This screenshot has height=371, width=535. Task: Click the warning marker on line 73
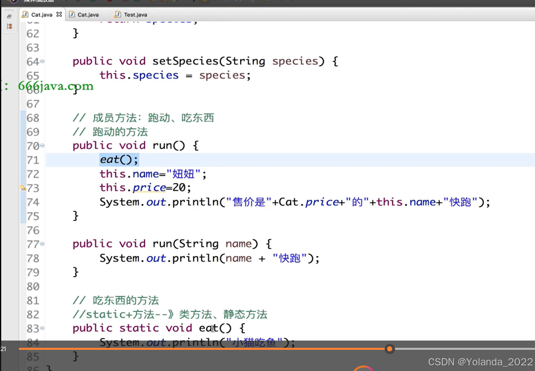(x=23, y=187)
